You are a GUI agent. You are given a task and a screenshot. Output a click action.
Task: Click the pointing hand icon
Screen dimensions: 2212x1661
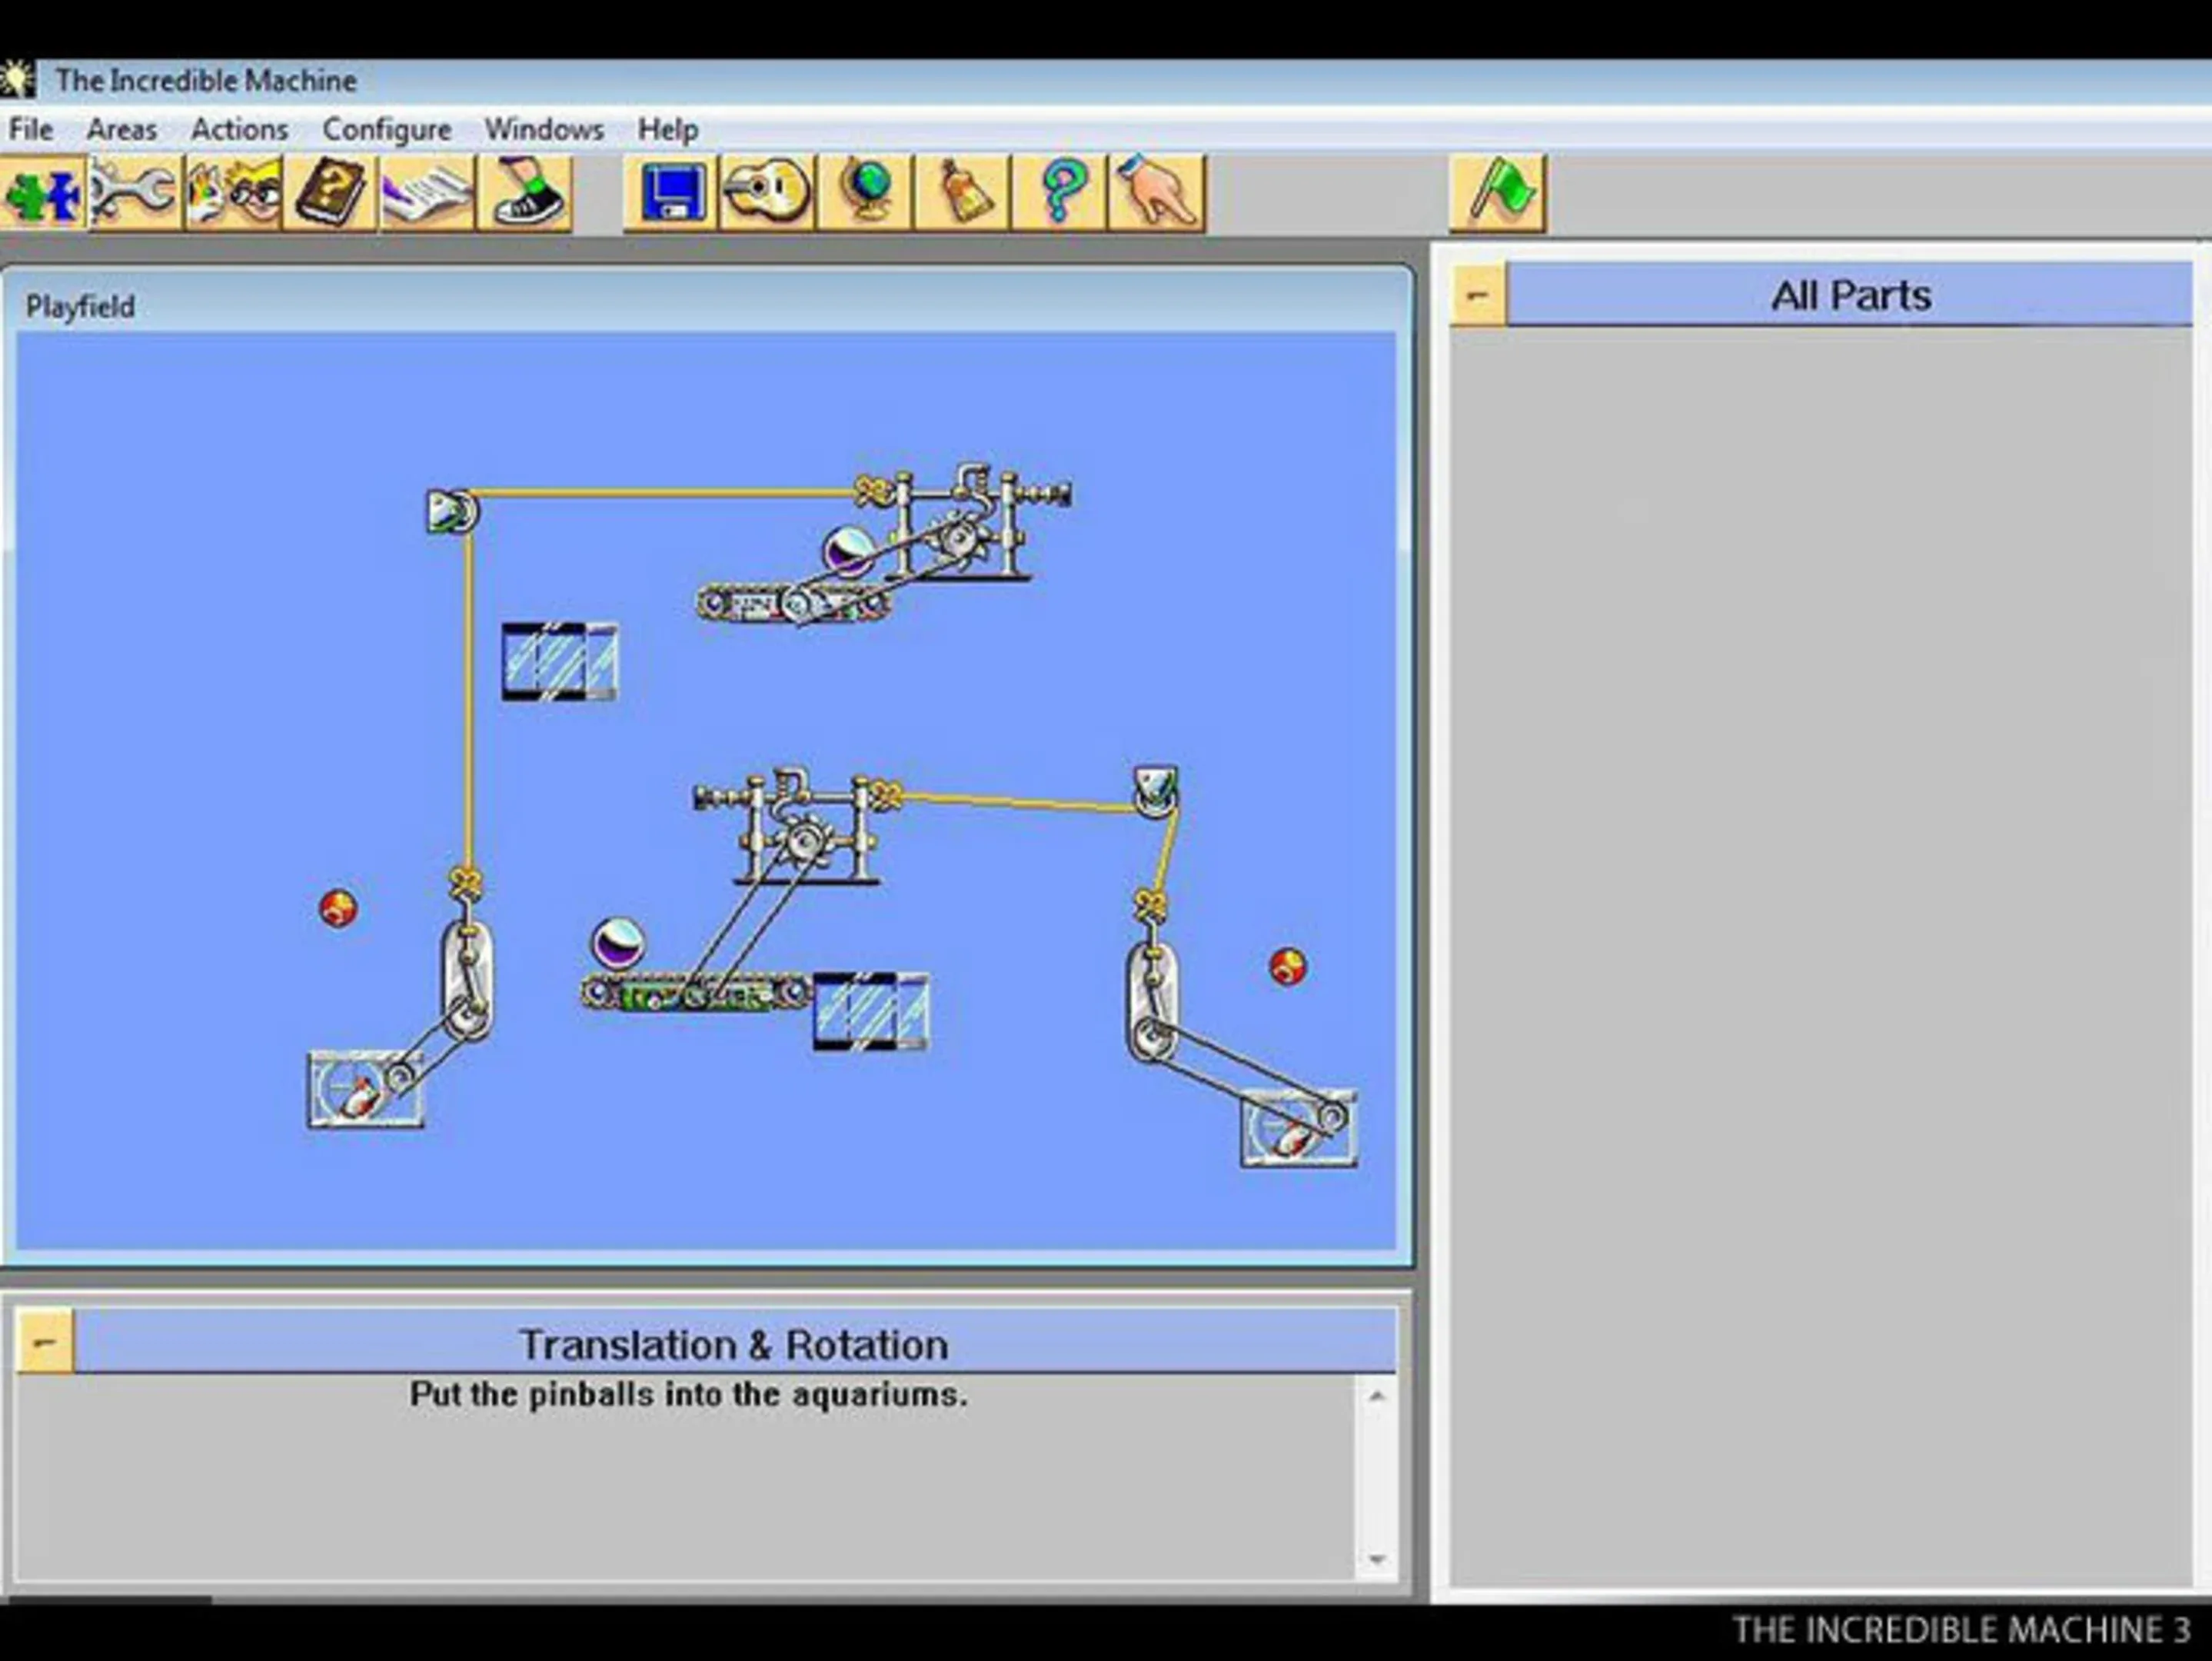[x=1157, y=193]
